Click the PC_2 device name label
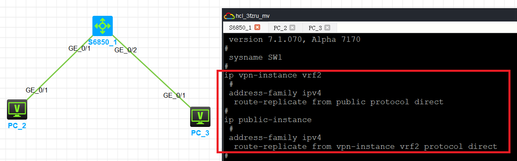Image resolution: width=517 pixels, height=161 pixels. click(17, 125)
